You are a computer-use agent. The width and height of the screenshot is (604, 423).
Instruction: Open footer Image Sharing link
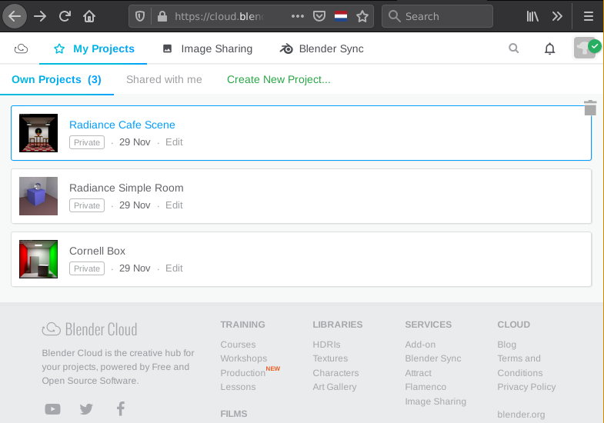(x=435, y=401)
